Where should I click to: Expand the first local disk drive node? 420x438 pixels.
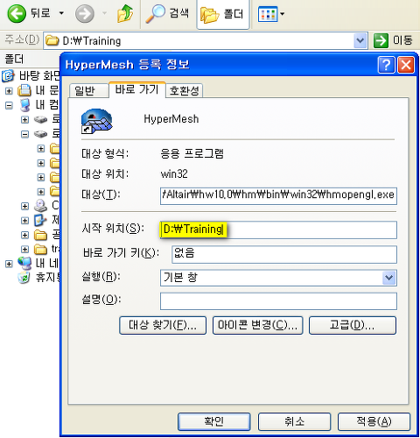tap(24, 119)
